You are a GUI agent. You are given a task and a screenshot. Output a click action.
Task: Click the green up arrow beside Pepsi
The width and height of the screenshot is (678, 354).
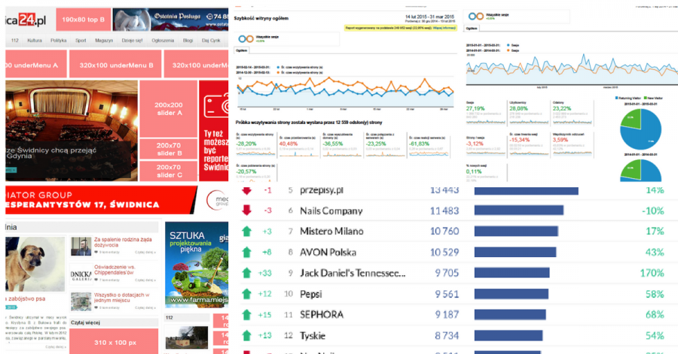247,294
